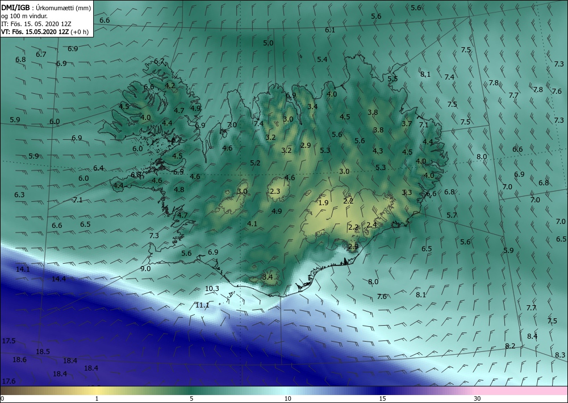Click the map value '14.1'
The height and width of the screenshot is (403, 568).
(23, 269)
